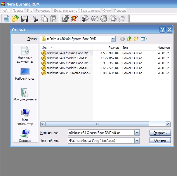Open the Помощь menu

click(x=120, y=11)
